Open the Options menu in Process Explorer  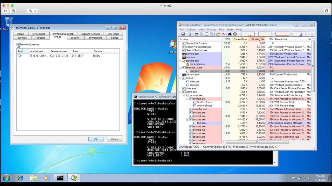click(x=191, y=30)
